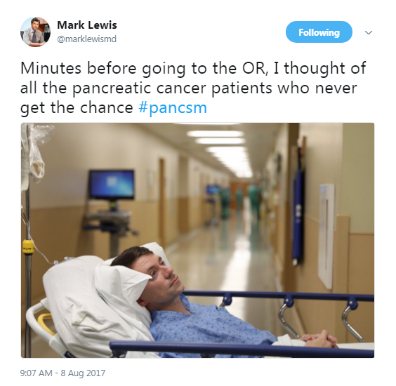Screen dimensions: 396x386
Task: Click the words 'pancreatic cancer patients' in the tweet
Action: 172,88
